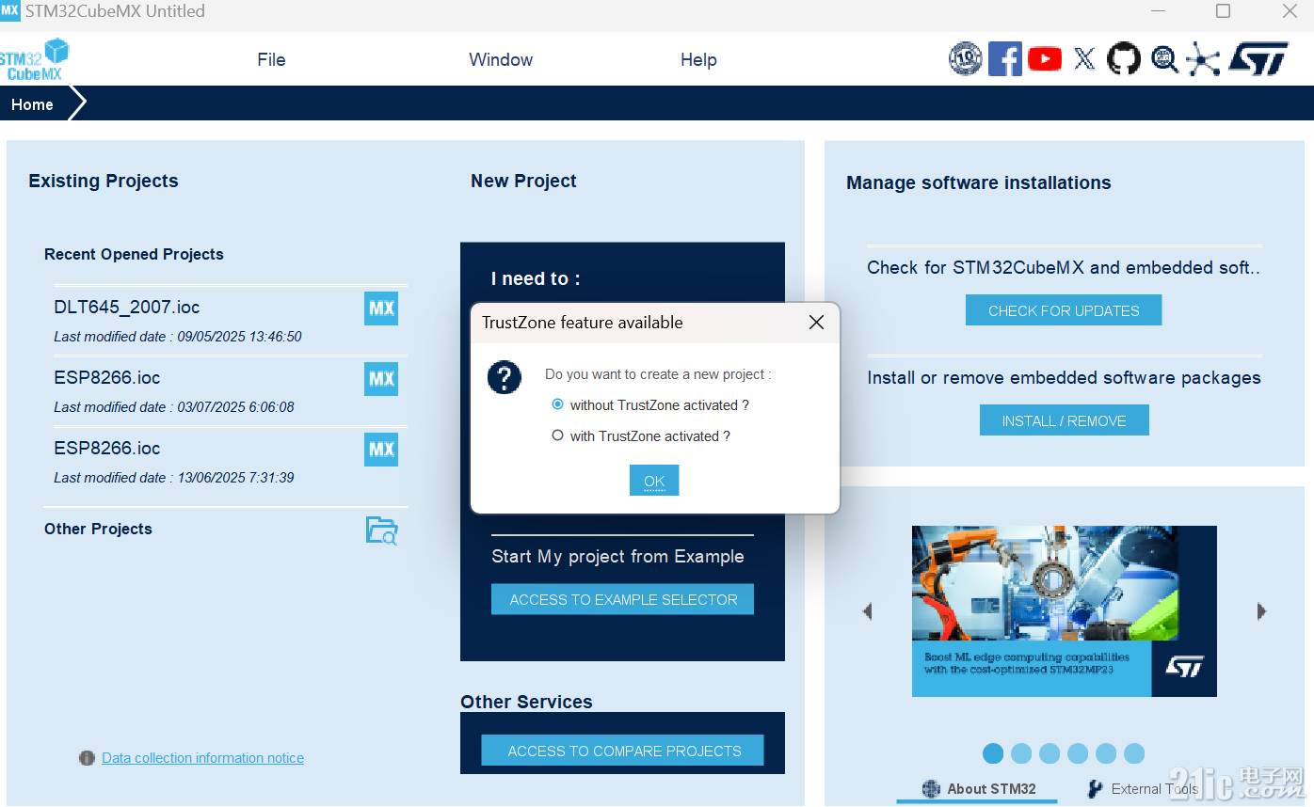Image resolution: width=1314 pixels, height=807 pixels.
Task: Click MX icon for ESP8266.ioc dated 13/06/2025
Action: point(381,450)
